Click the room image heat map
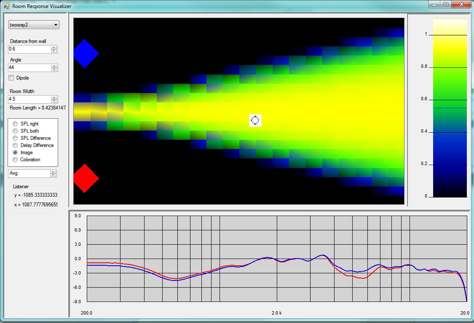 coord(239,111)
